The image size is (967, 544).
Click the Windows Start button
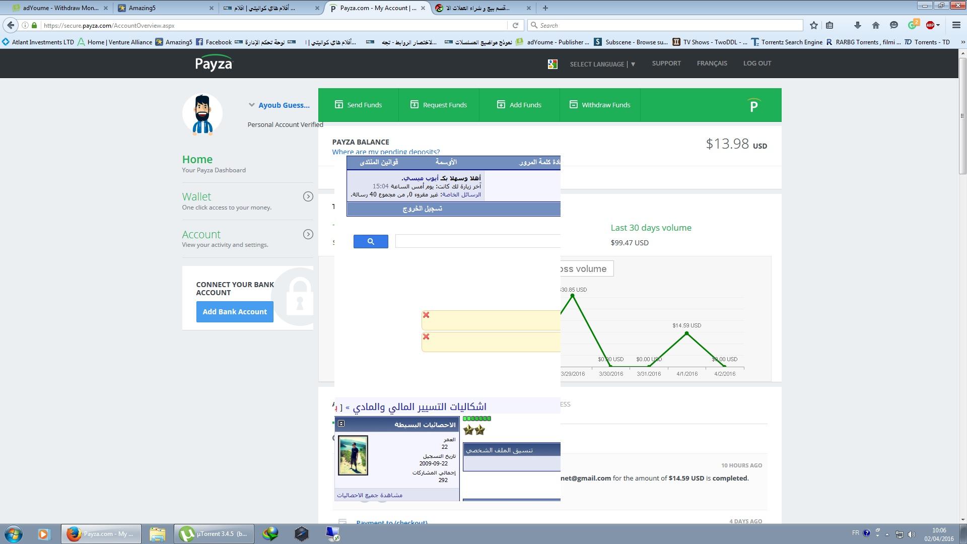[x=14, y=534]
